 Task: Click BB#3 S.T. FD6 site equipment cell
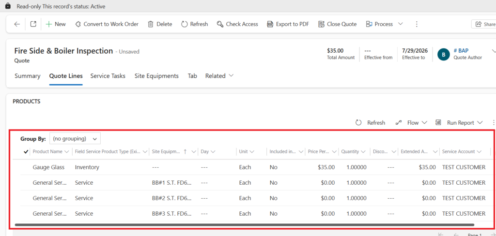[172, 214]
